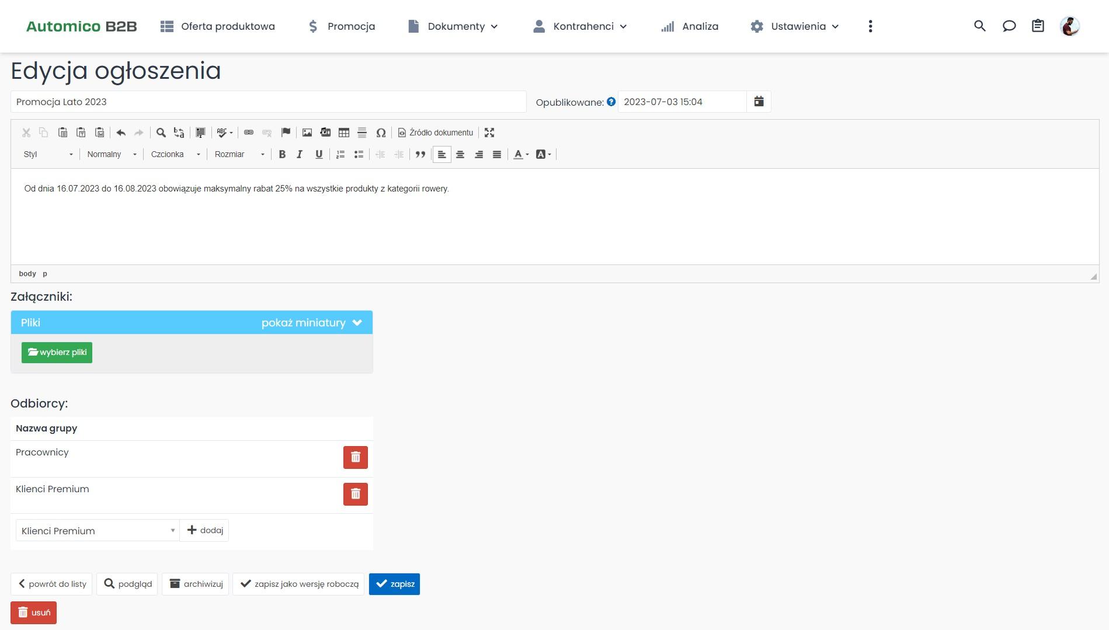This screenshot has width=1109, height=630.
Task: Open the Czcionka font dropdown
Action: click(175, 154)
